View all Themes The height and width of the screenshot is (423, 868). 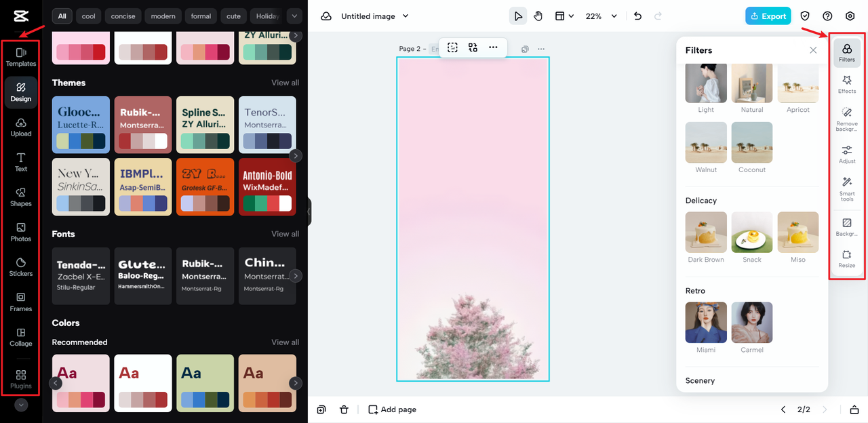click(285, 83)
